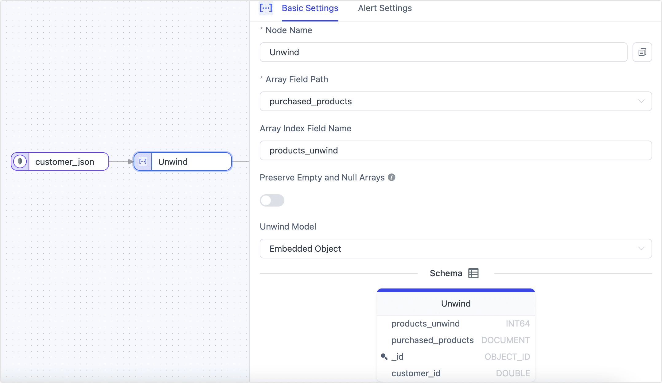Click the Unwind node icon in canvas
The image size is (662, 383).
143,161
